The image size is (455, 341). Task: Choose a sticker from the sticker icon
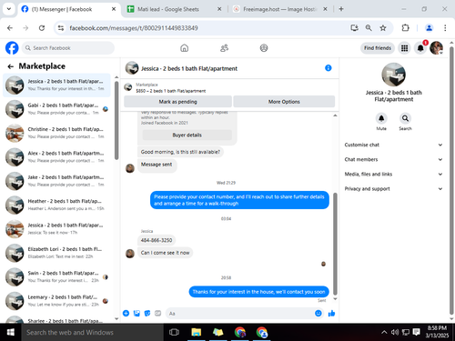pyautogui.click(x=147, y=313)
